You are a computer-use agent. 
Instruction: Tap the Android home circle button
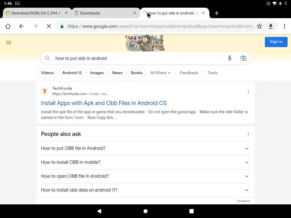[145, 211]
